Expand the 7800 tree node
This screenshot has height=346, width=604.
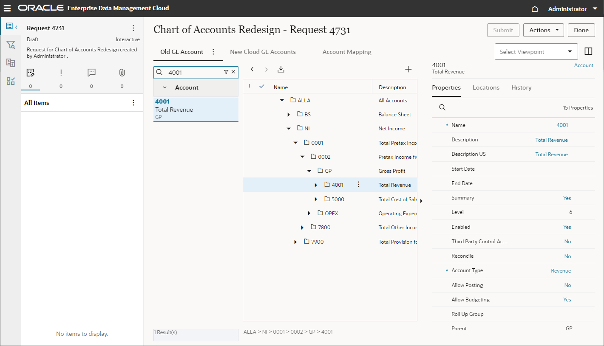(x=302, y=228)
